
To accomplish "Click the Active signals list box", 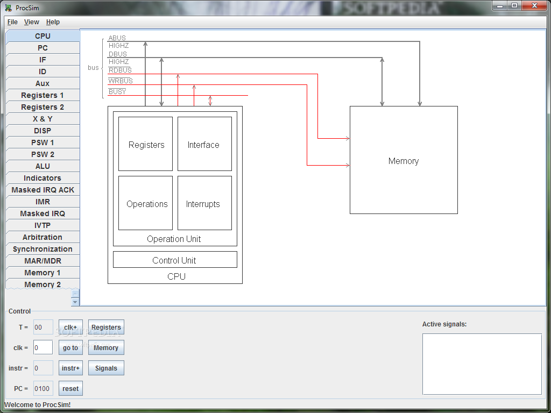I will pyautogui.click(x=482, y=364).
